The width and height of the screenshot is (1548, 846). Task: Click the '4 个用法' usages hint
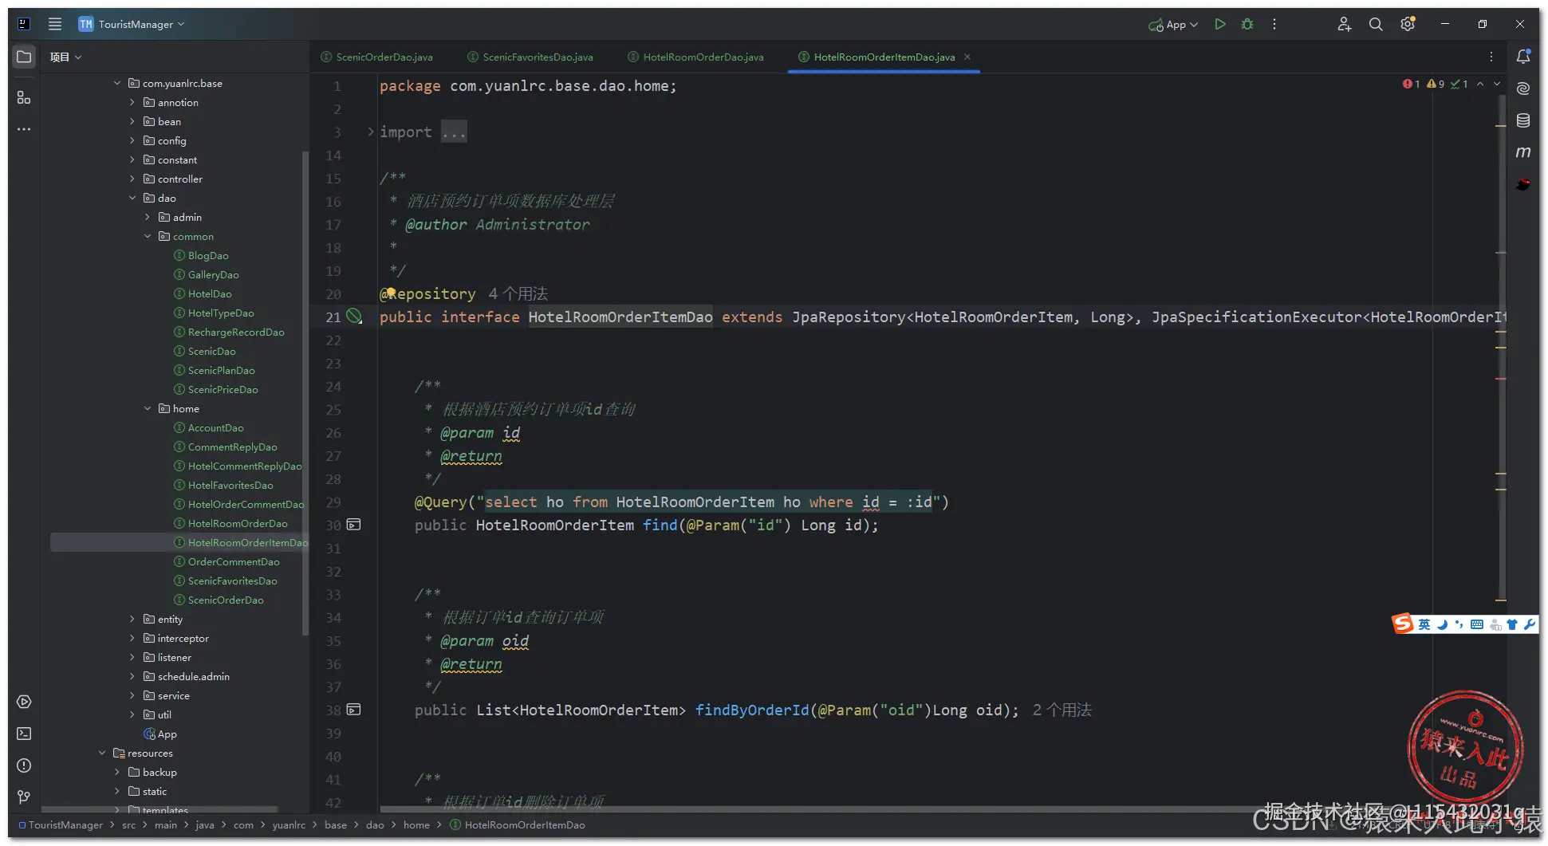pyautogui.click(x=518, y=293)
